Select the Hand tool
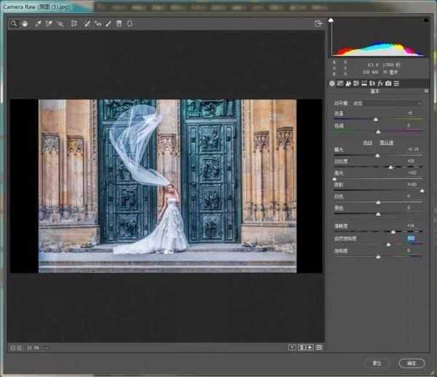This screenshot has height=377, width=437. (23, 23)
